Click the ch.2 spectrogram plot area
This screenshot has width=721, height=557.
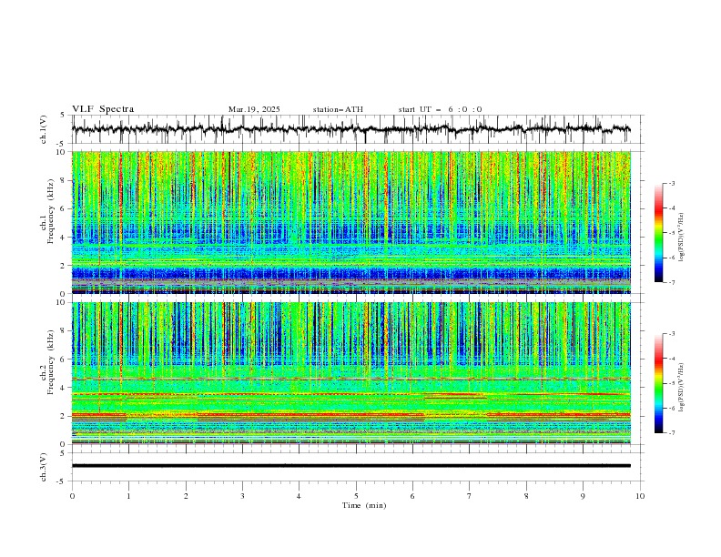pos(350,373)
